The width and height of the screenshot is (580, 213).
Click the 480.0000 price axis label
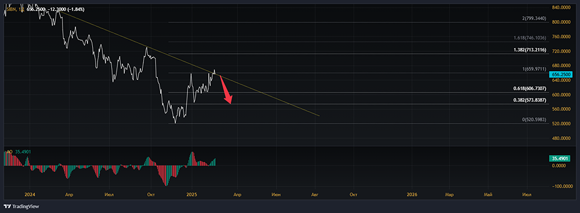click(x=561, y=138)
